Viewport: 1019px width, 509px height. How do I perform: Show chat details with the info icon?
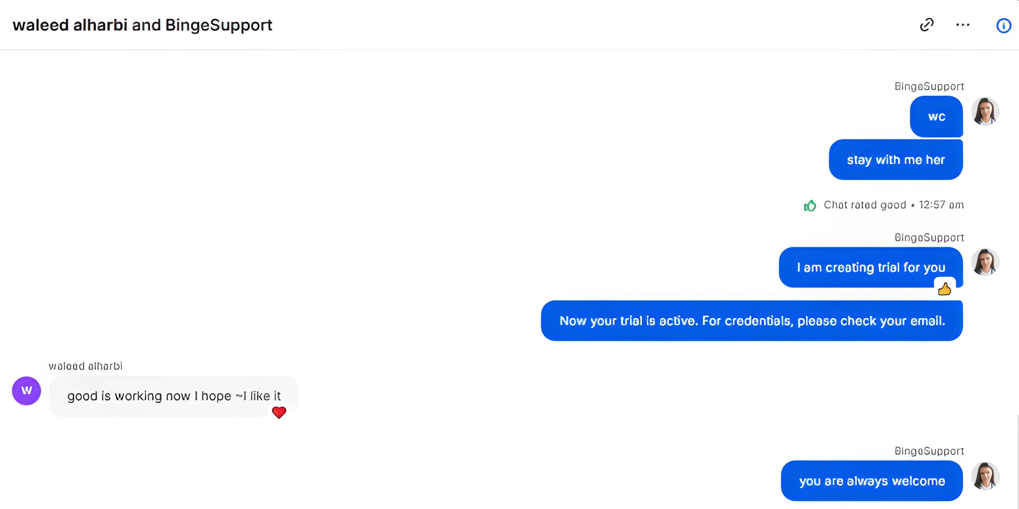point(1003,25)
